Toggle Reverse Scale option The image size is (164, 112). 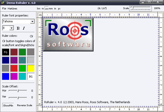pos(25,105)
